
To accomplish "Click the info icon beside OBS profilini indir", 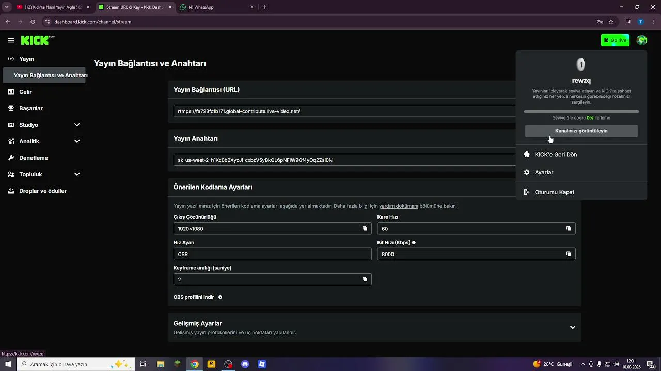I will [220, 297].
